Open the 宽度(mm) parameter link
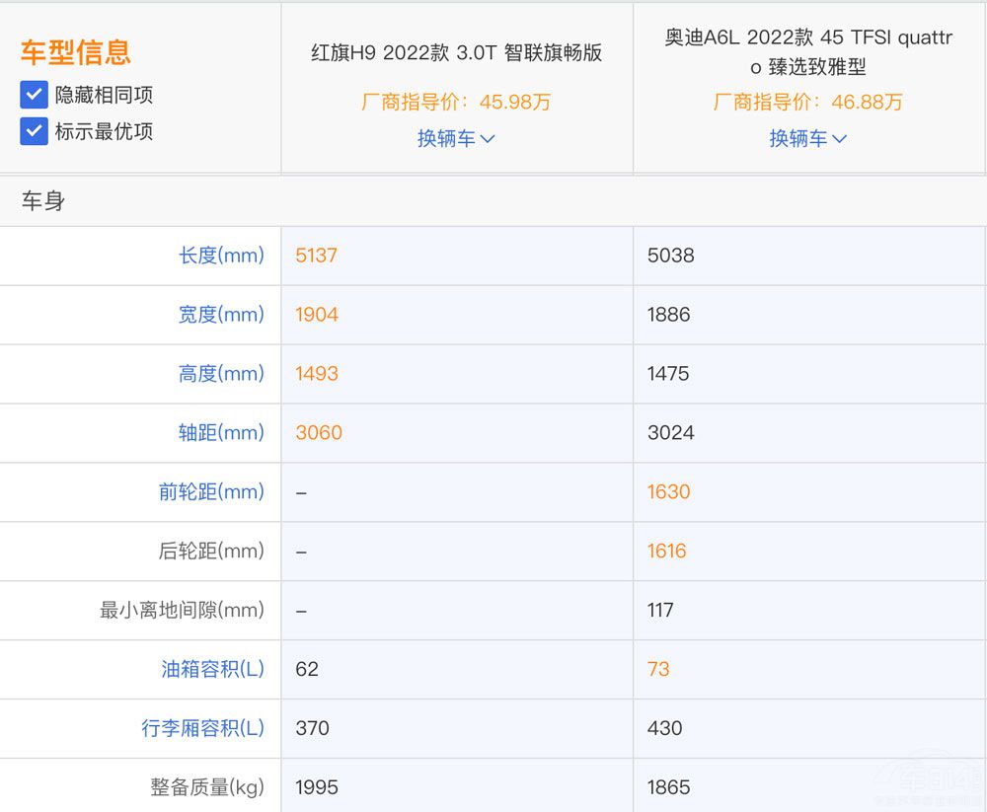Screen dimensions: 987x812 [221, 315]
